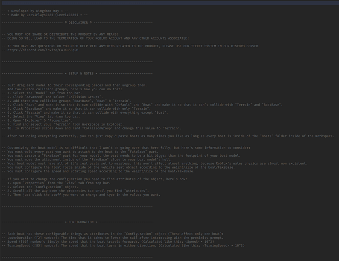Image resolution: width=339 pixels, height=261 pixels.
Task: Click the 'If you want to change the configuration' line
Action: click(x=94, y=179)
